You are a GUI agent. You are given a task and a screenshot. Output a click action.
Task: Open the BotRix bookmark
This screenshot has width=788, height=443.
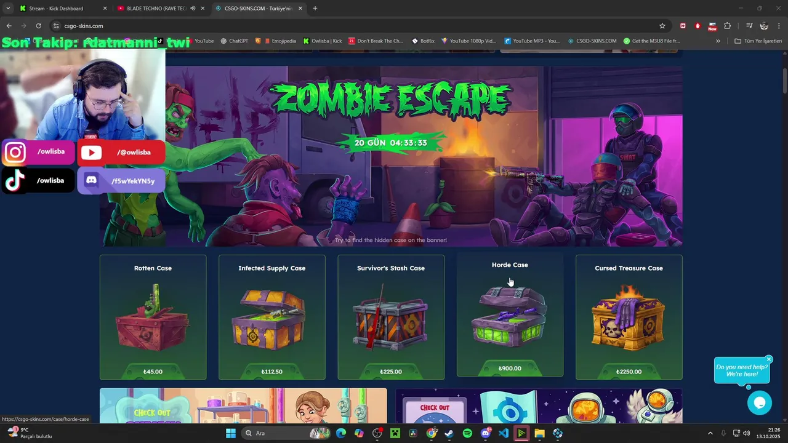[x=423, y=41]
